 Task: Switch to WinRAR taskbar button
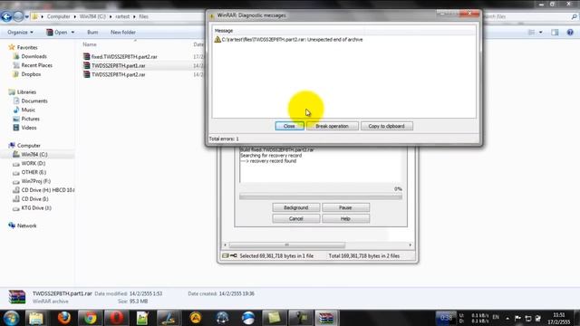326,318
